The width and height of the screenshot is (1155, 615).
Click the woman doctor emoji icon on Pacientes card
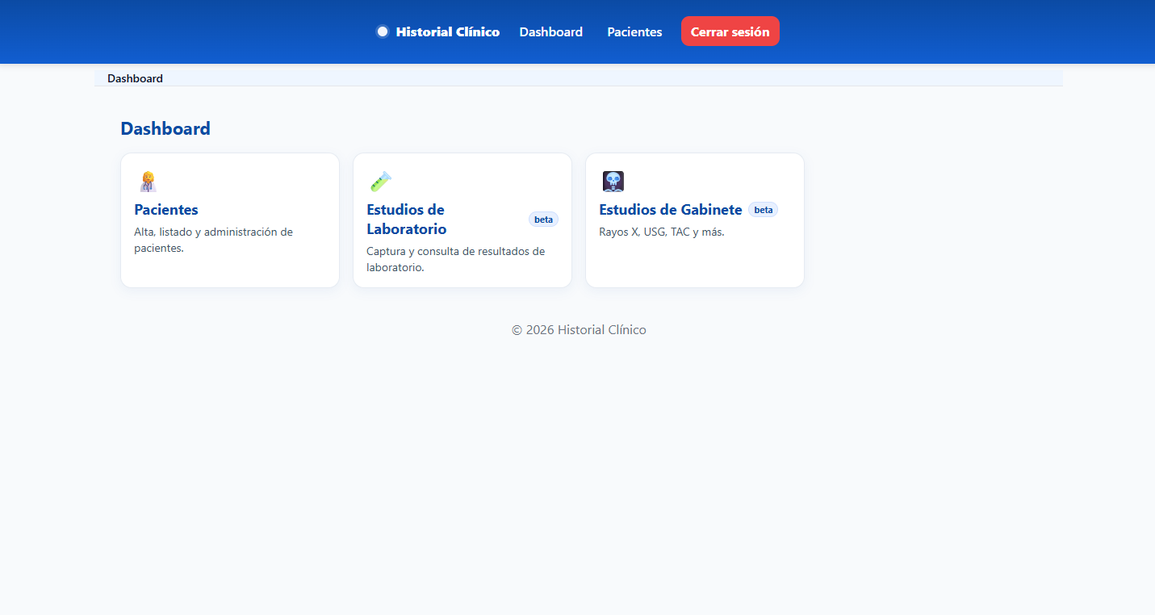[148, 181]
